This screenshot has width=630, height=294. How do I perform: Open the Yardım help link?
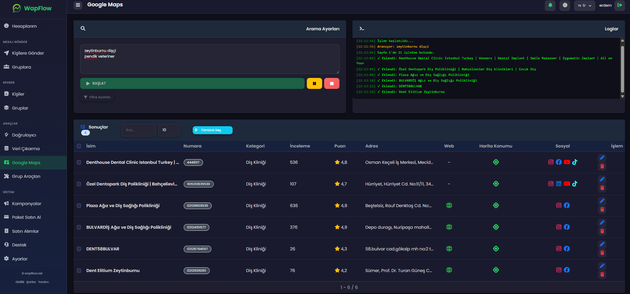tap(43, 282)
